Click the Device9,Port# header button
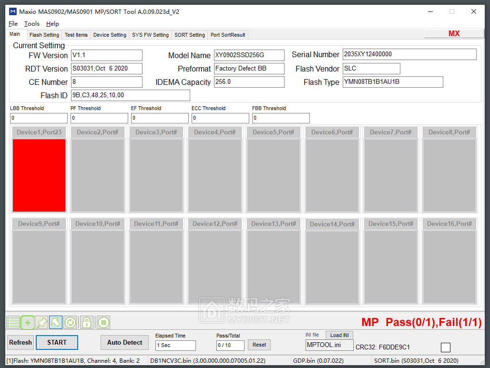The height and width of the screenshot is (368, 490). click(39, 224)
